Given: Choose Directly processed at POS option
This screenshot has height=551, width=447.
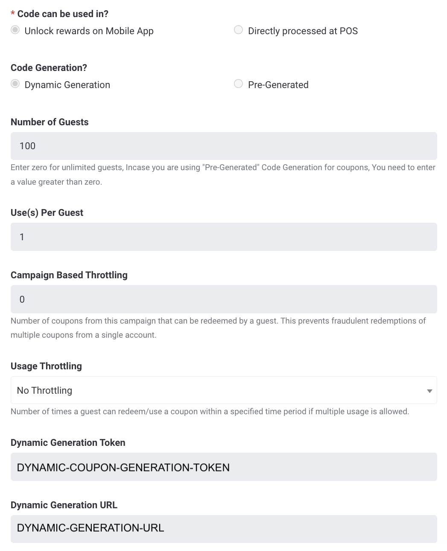Looking at the screenshot, I should tap(238, 30).
